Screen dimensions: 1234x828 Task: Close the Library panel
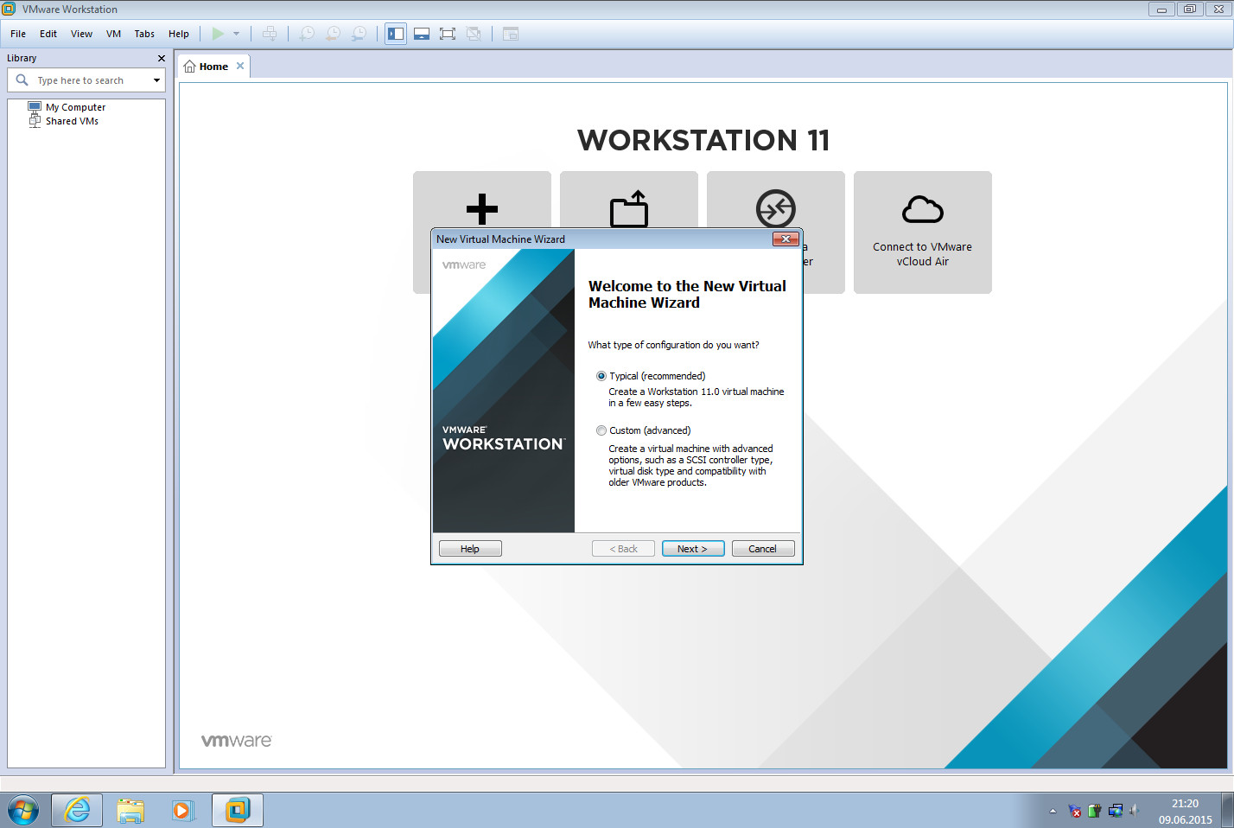coord(161,58)
